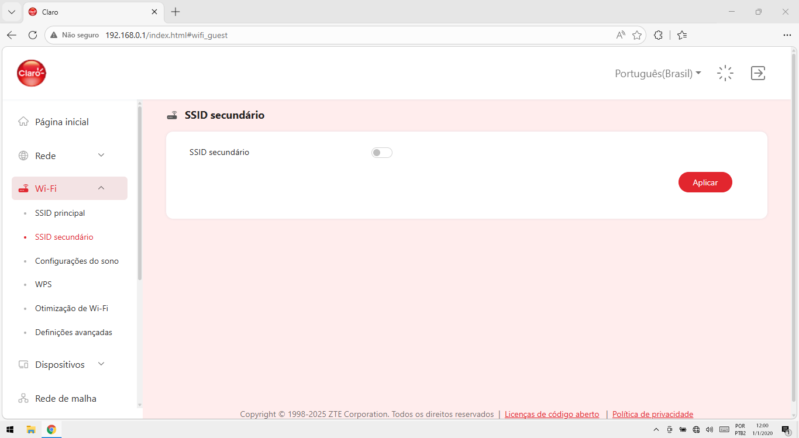Open browser read aloud icon
799x438 pixels.
point(621,35)
